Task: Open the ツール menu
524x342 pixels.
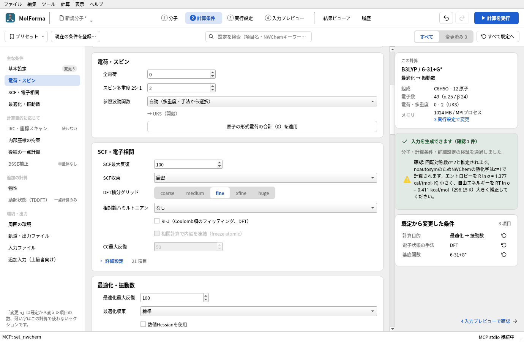Action: [48, 4]
